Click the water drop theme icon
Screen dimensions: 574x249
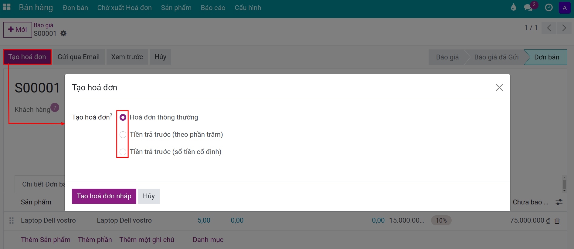[513, 7]
